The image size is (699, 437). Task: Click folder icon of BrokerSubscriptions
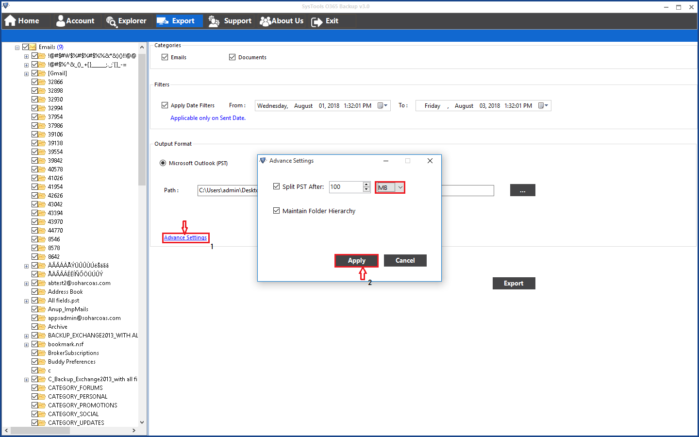[42, 353]
